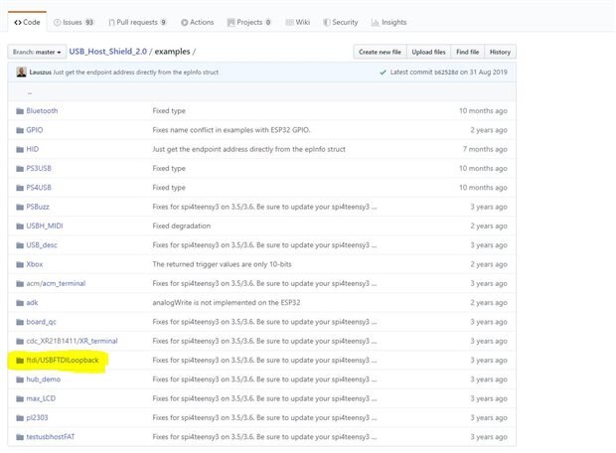Click the green commit status checkmark
616x453 pixels.
[x=384, y=73]
